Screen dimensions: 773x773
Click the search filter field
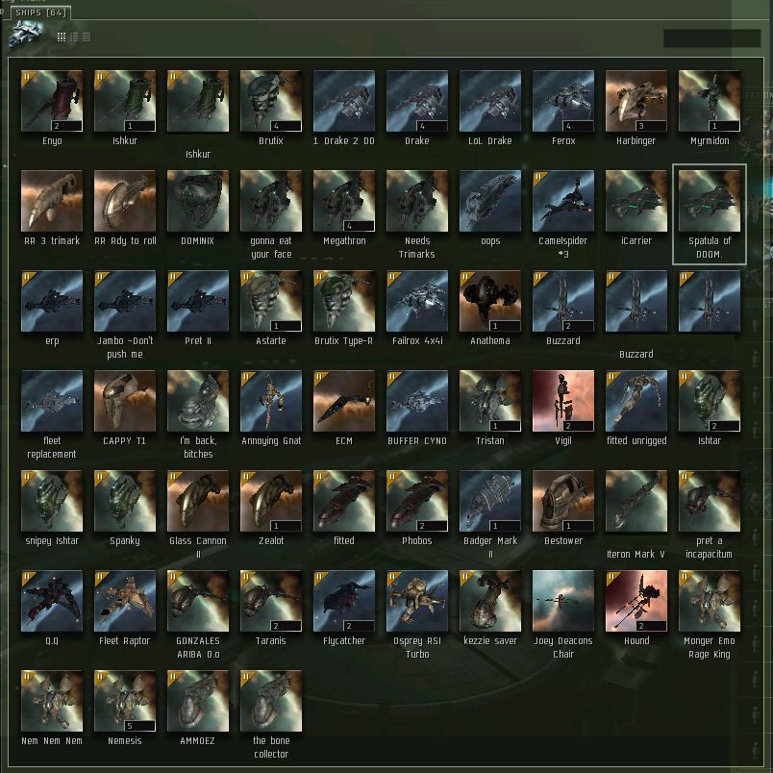click(711, 38)
